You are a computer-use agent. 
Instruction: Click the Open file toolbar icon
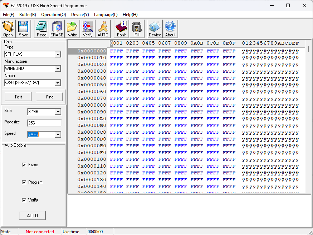[x=8, y=29]
